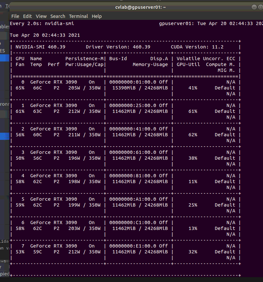The width and height of the screenshot is (263, 282).
Task: Click GPU 1 temperature 63C
Action: tap(37, 111)
